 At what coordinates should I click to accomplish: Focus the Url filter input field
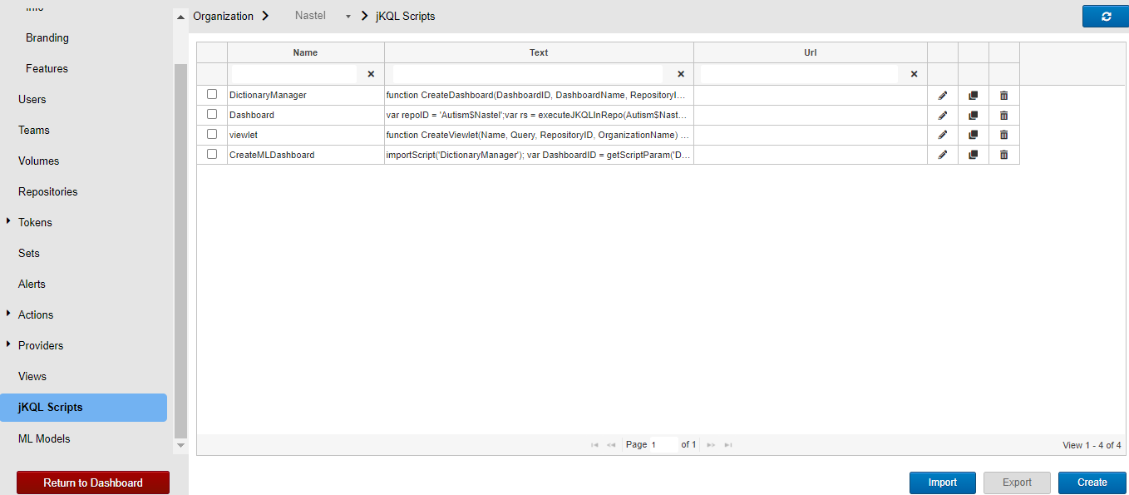(799, 74)
